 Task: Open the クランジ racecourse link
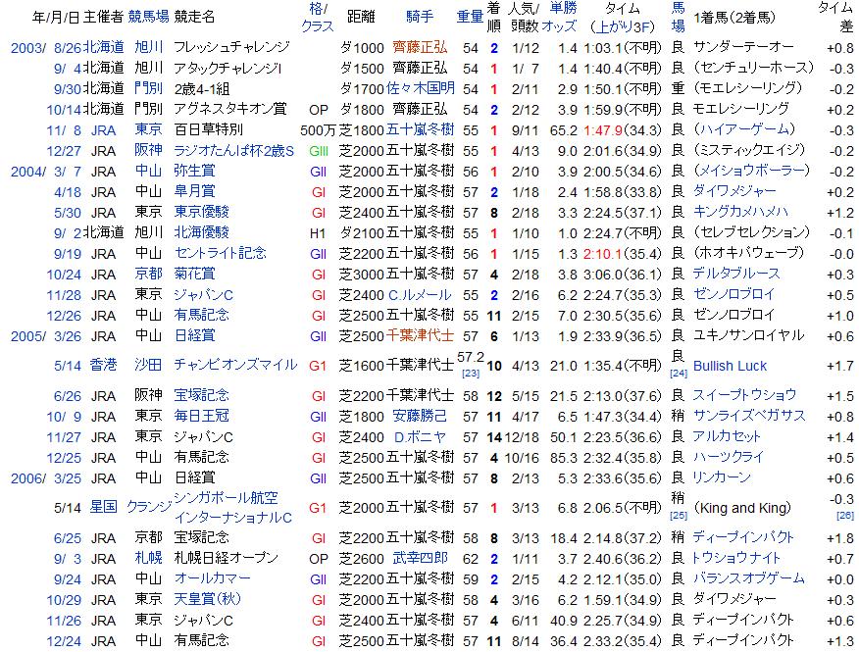(x=148, y=507)
